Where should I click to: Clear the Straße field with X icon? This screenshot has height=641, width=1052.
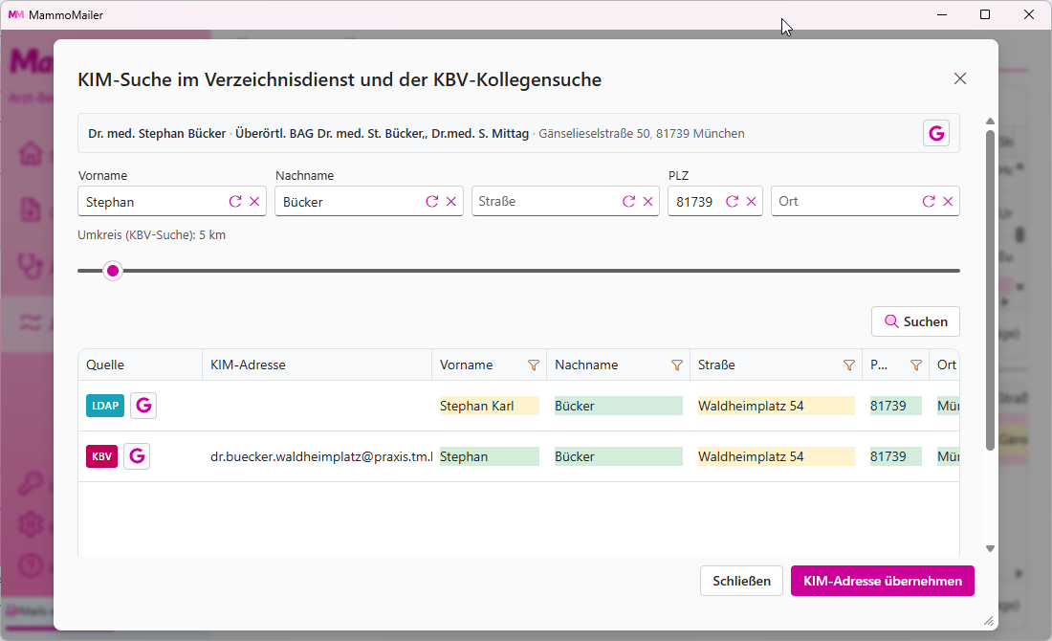point(648,201)
